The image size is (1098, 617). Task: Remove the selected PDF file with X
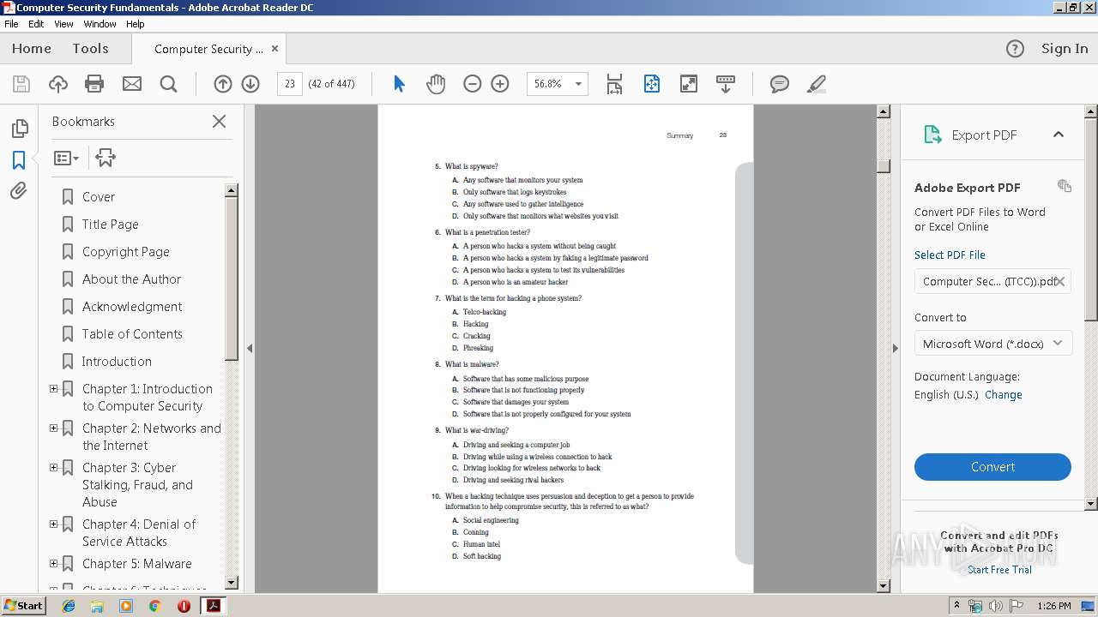click(1060, 281)
